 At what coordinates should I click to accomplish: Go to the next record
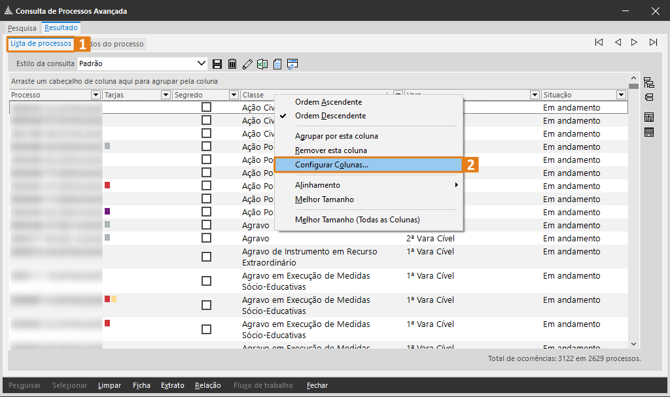pyautogui.click(x=635, y=43)
